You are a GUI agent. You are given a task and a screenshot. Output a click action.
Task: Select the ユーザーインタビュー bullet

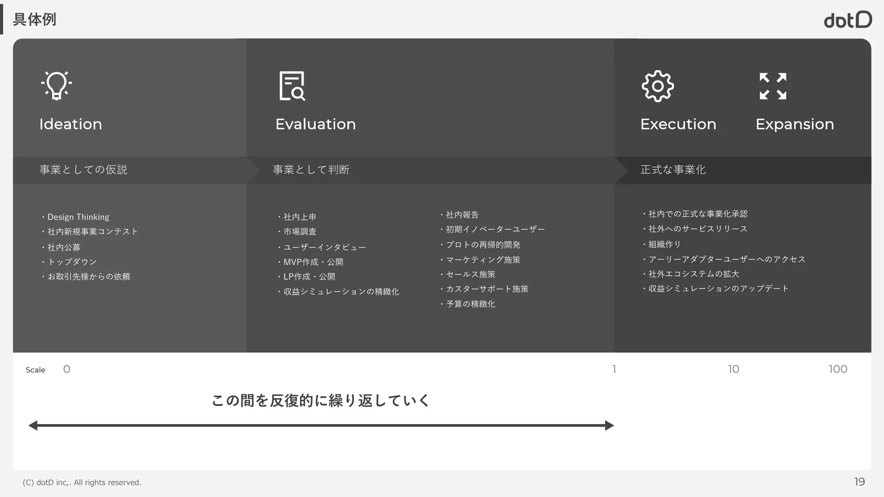click(x=321, y=247)
